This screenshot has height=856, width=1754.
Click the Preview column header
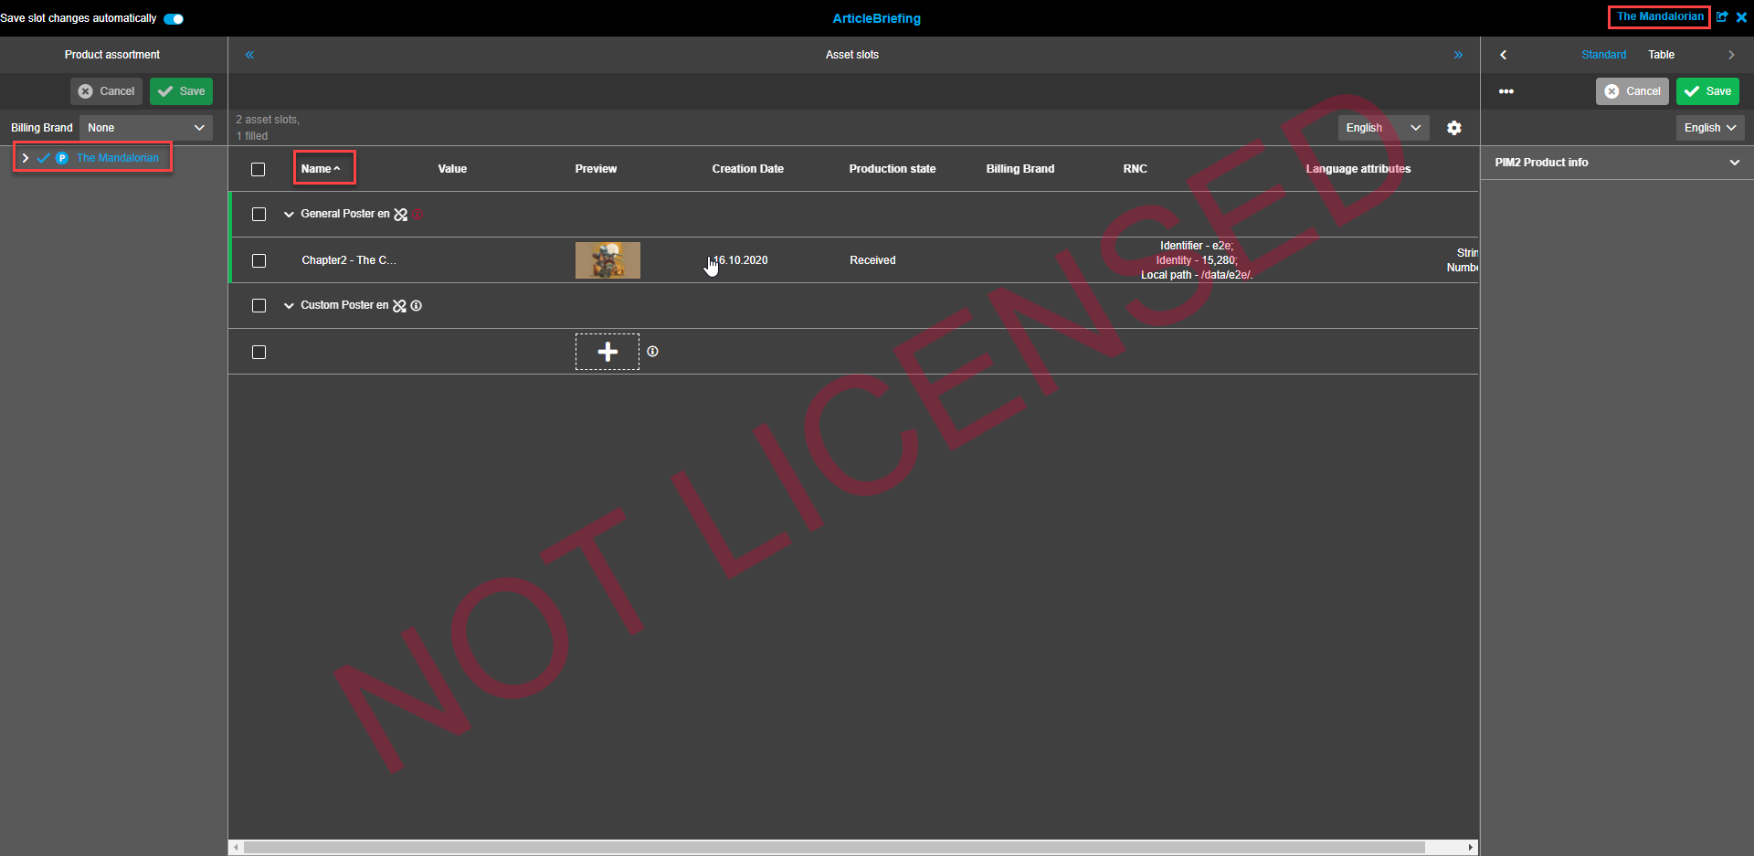(x=596, y=169)
